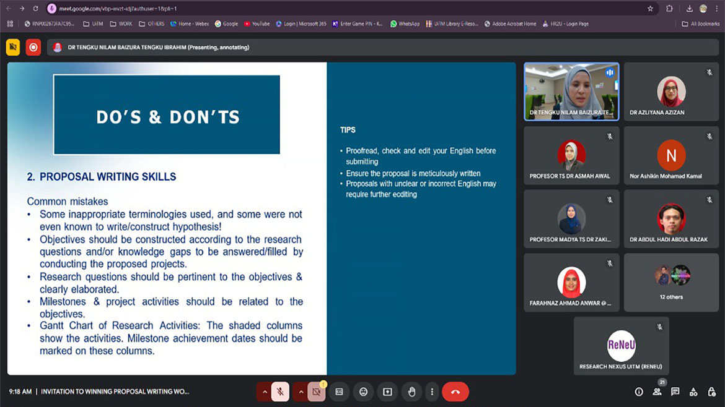Open YouTube bookmark
This screenshot has width=725, height=407.
point(257,24)
